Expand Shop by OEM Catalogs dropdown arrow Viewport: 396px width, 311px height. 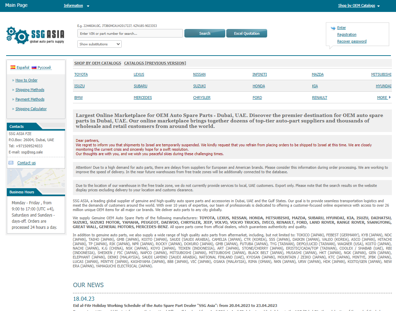pos(378,6)
